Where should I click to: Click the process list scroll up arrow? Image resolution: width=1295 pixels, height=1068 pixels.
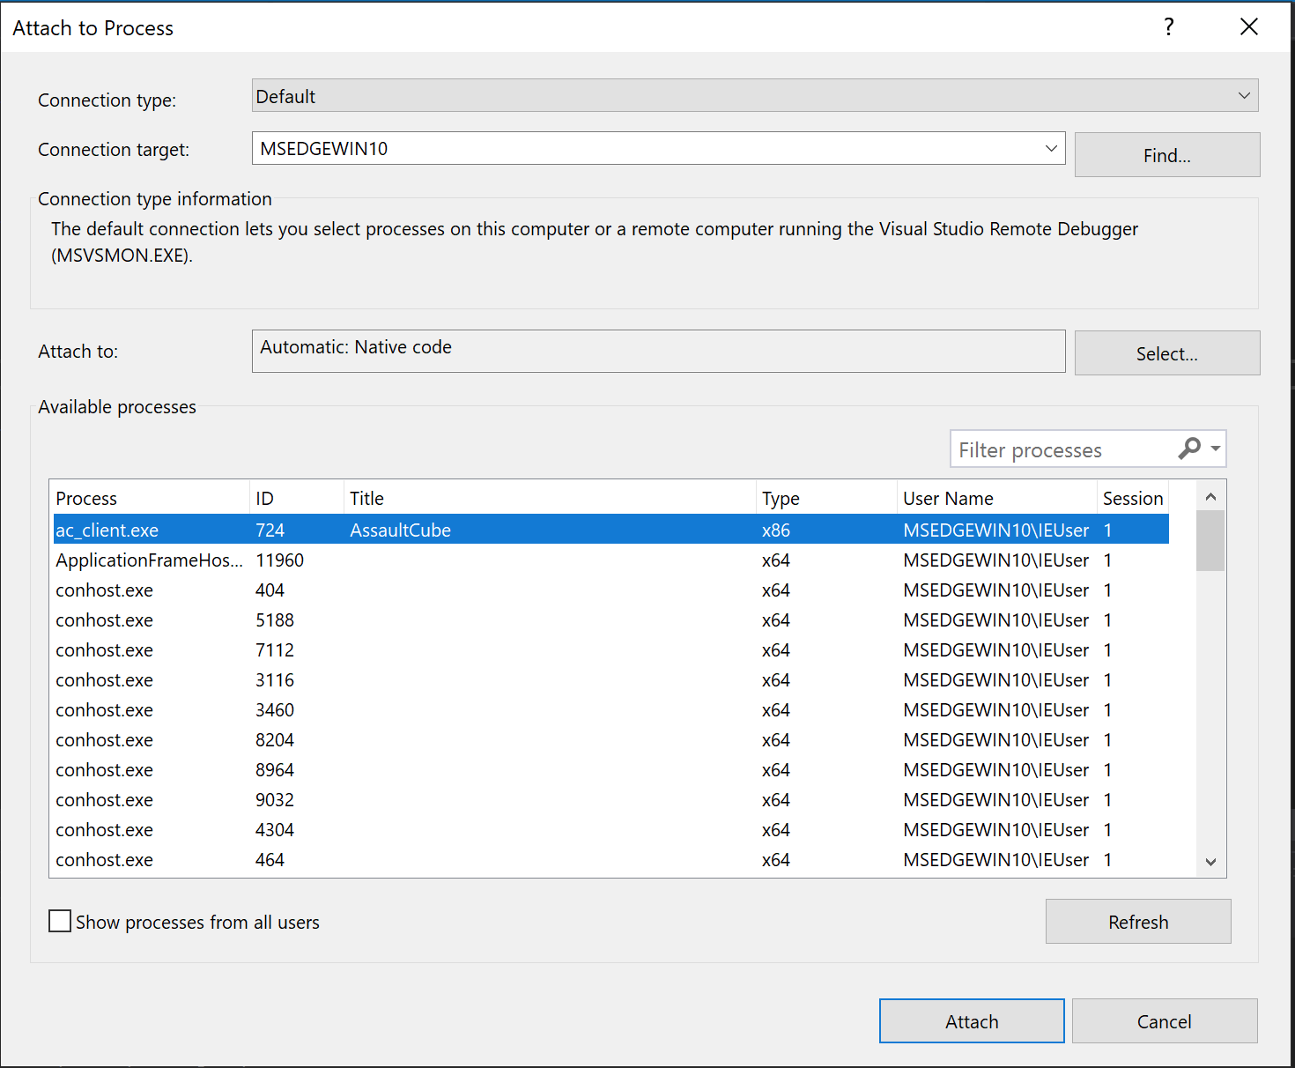click(x=1210, y=497)
